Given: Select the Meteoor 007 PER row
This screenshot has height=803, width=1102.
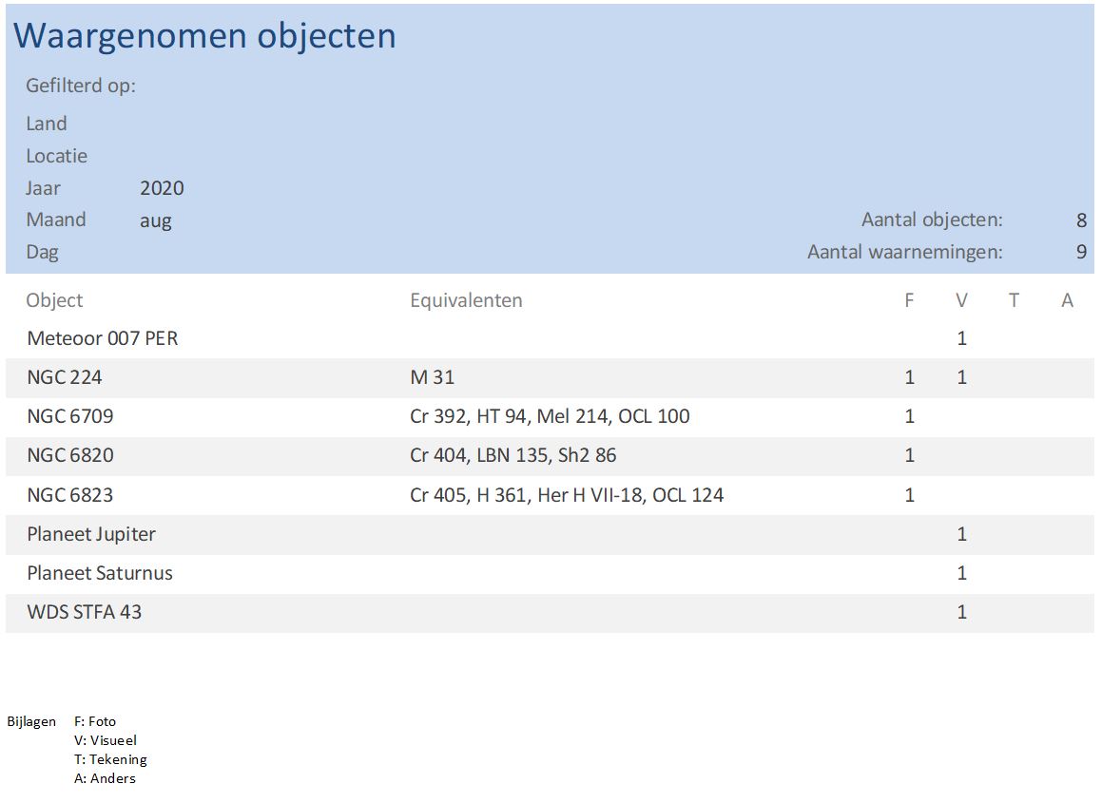Looking at the screenshot, I should pyautogui.click(x=103, y=338).
